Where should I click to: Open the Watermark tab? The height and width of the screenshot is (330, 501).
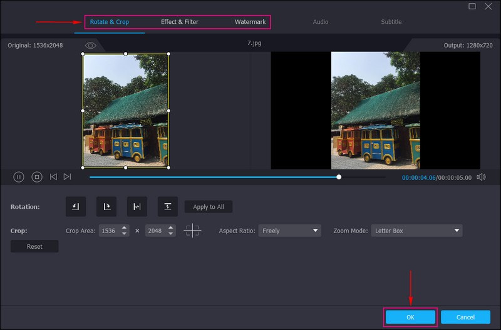coord(250,22)
